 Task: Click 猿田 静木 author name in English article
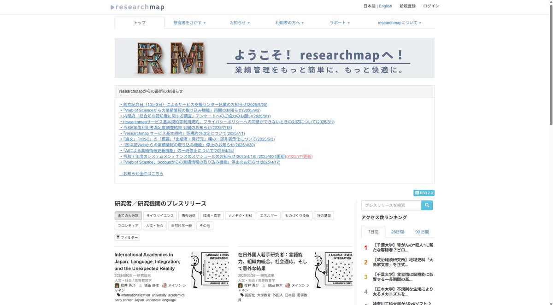click(x=152, y=286)
